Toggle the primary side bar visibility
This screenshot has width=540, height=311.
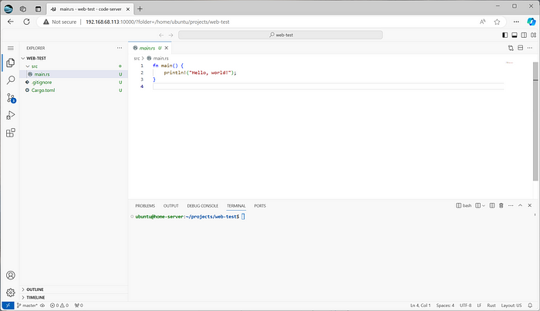pyautogui.click(x=505, y=35)
